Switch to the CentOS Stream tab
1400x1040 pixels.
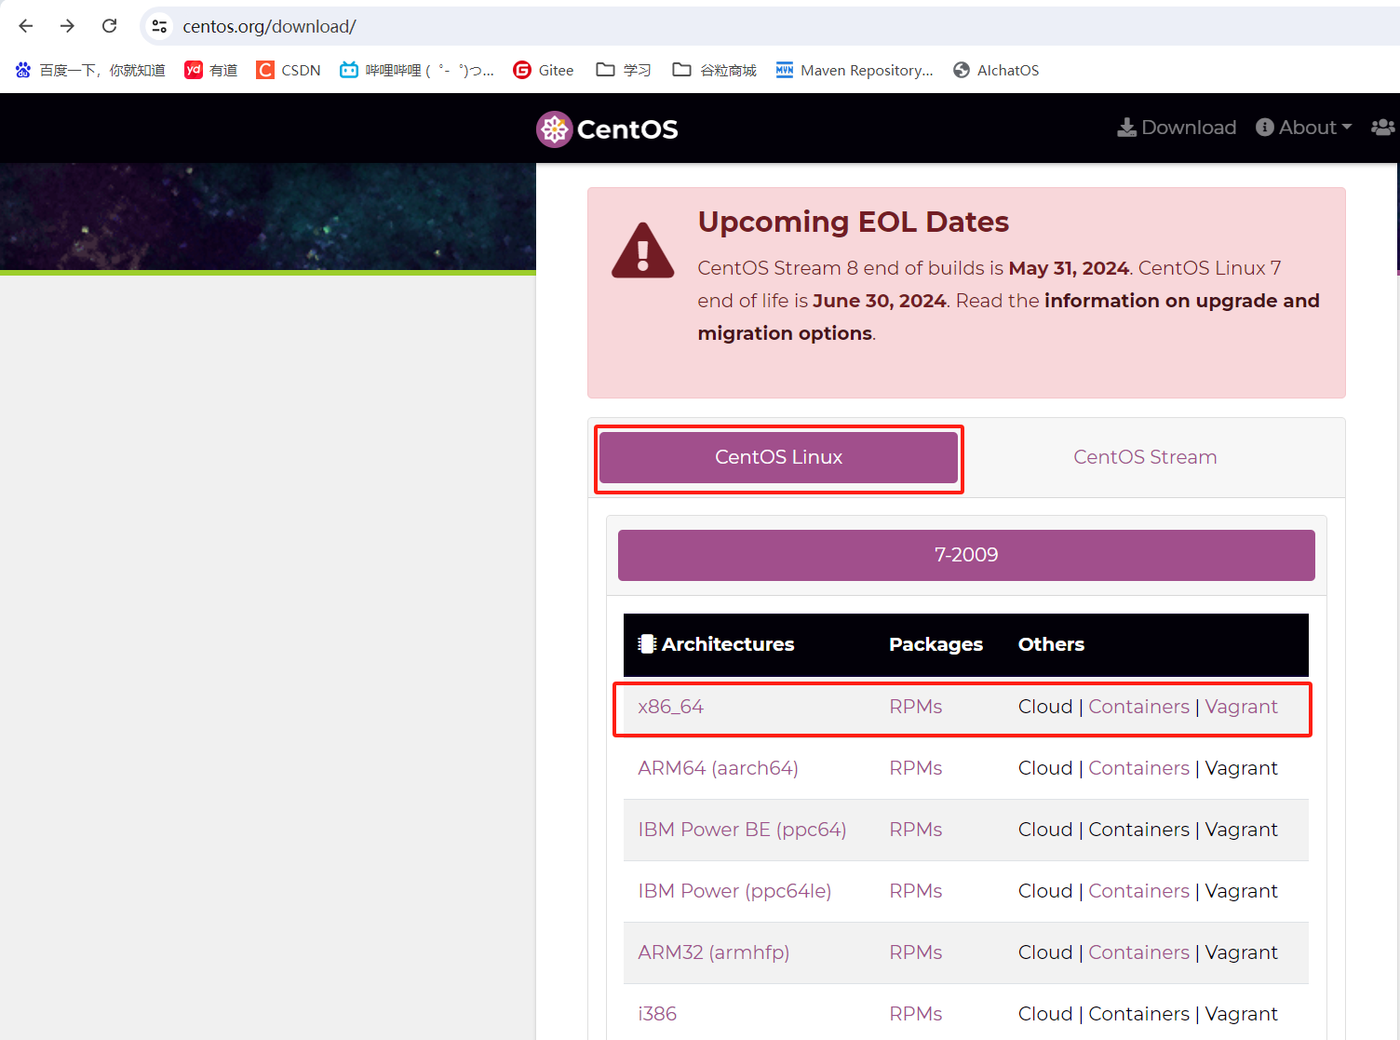point(1145,457)
